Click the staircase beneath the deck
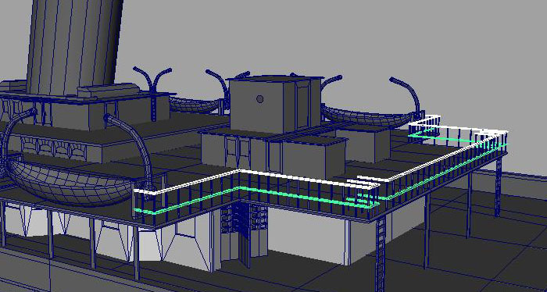 [244, 223]
